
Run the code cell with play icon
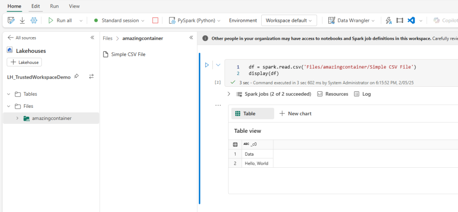click(x=207, y=65)
